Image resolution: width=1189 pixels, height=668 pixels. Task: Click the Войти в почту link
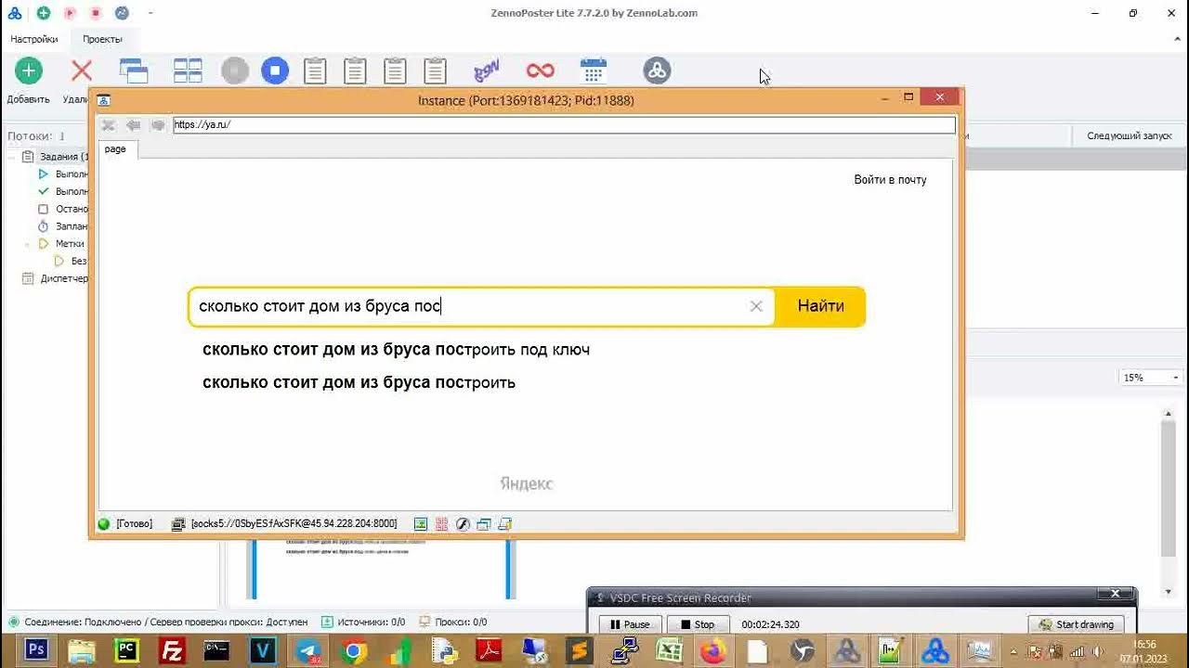890,179
